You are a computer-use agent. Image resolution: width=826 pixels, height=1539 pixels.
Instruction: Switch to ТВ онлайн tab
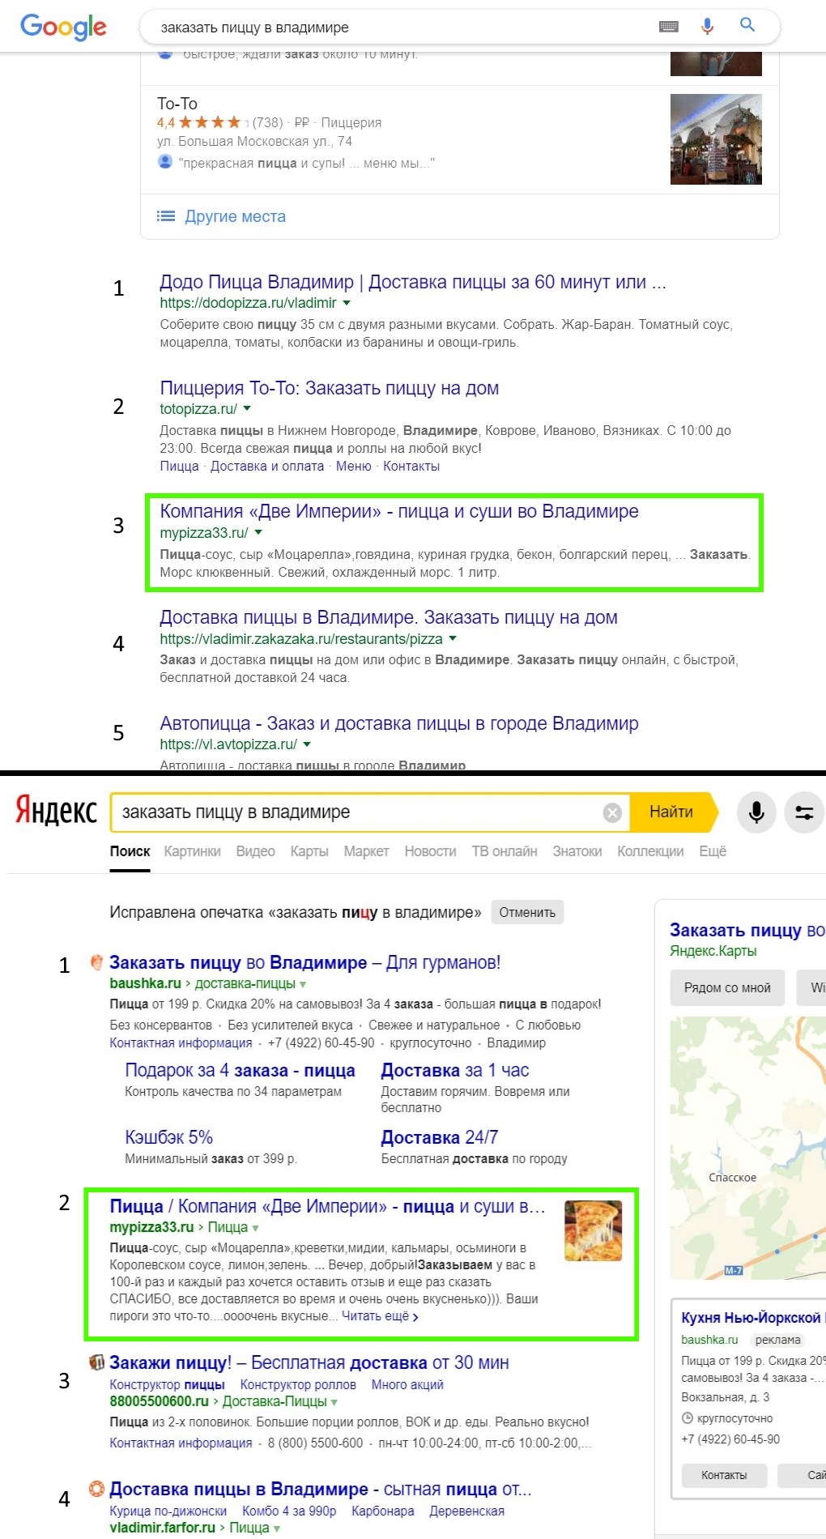[505, 851]
